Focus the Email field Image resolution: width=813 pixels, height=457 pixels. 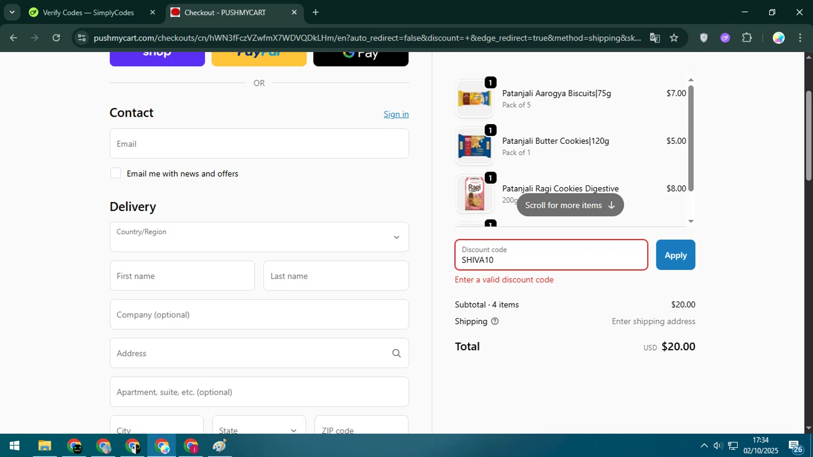point(259,144)
